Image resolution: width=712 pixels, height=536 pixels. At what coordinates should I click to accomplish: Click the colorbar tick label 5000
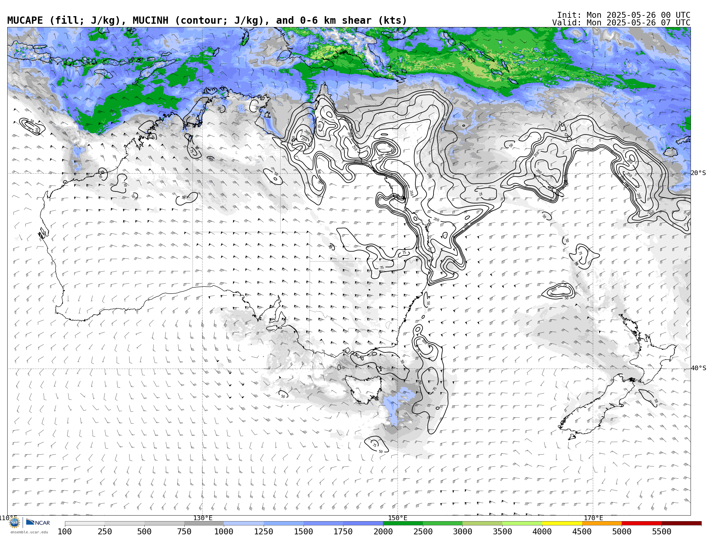tap(622, 531)
